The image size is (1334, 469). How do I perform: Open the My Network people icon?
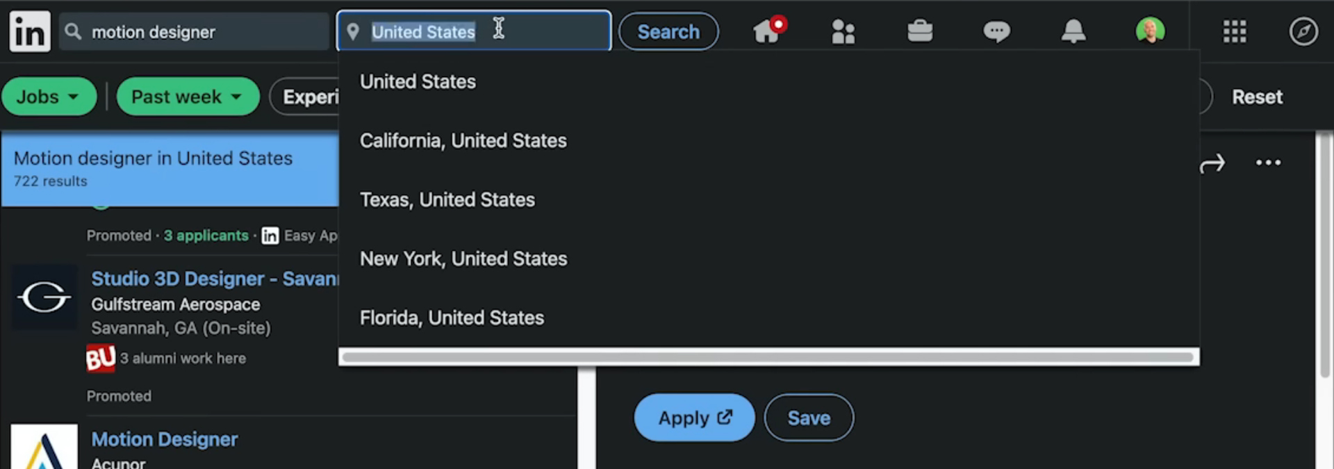tap(843, 31)
